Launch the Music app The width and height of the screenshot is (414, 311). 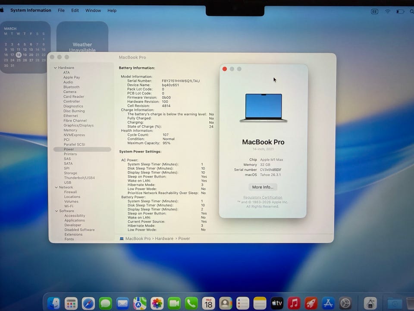tap(294, 303)
